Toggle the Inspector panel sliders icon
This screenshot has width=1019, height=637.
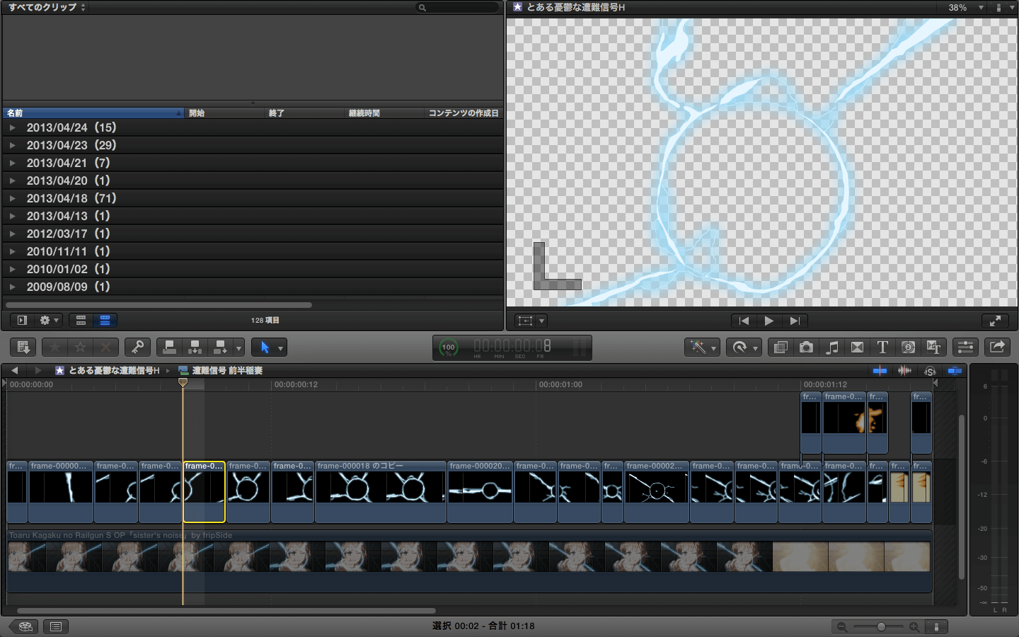[965, 347]
